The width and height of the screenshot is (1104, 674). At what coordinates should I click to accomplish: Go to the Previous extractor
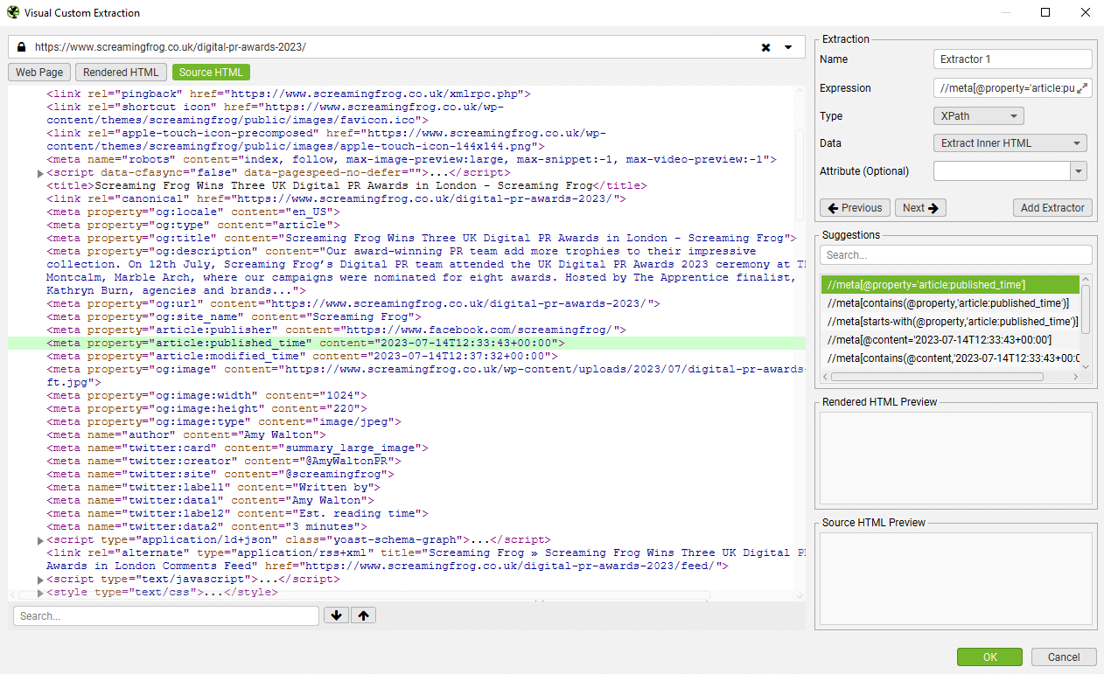[855, 208]
